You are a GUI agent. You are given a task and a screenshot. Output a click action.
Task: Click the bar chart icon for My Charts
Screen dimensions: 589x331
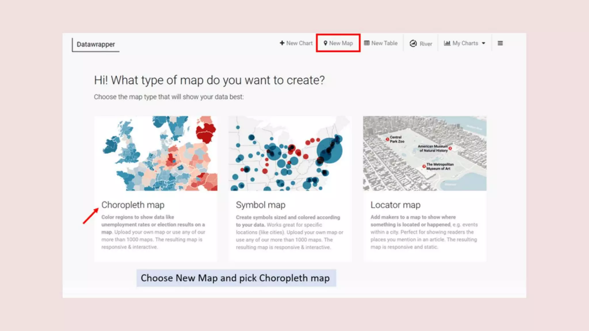click(x=447, y=43)
